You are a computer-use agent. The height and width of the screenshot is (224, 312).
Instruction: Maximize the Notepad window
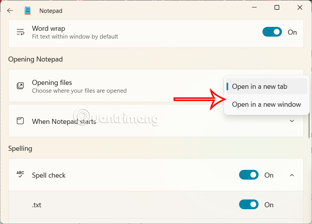click(x=277, y=7)
